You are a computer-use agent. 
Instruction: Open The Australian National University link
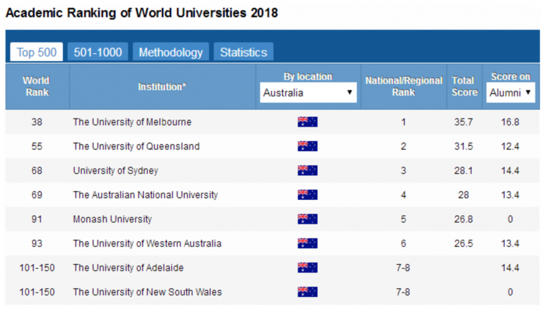pos(146,195)
